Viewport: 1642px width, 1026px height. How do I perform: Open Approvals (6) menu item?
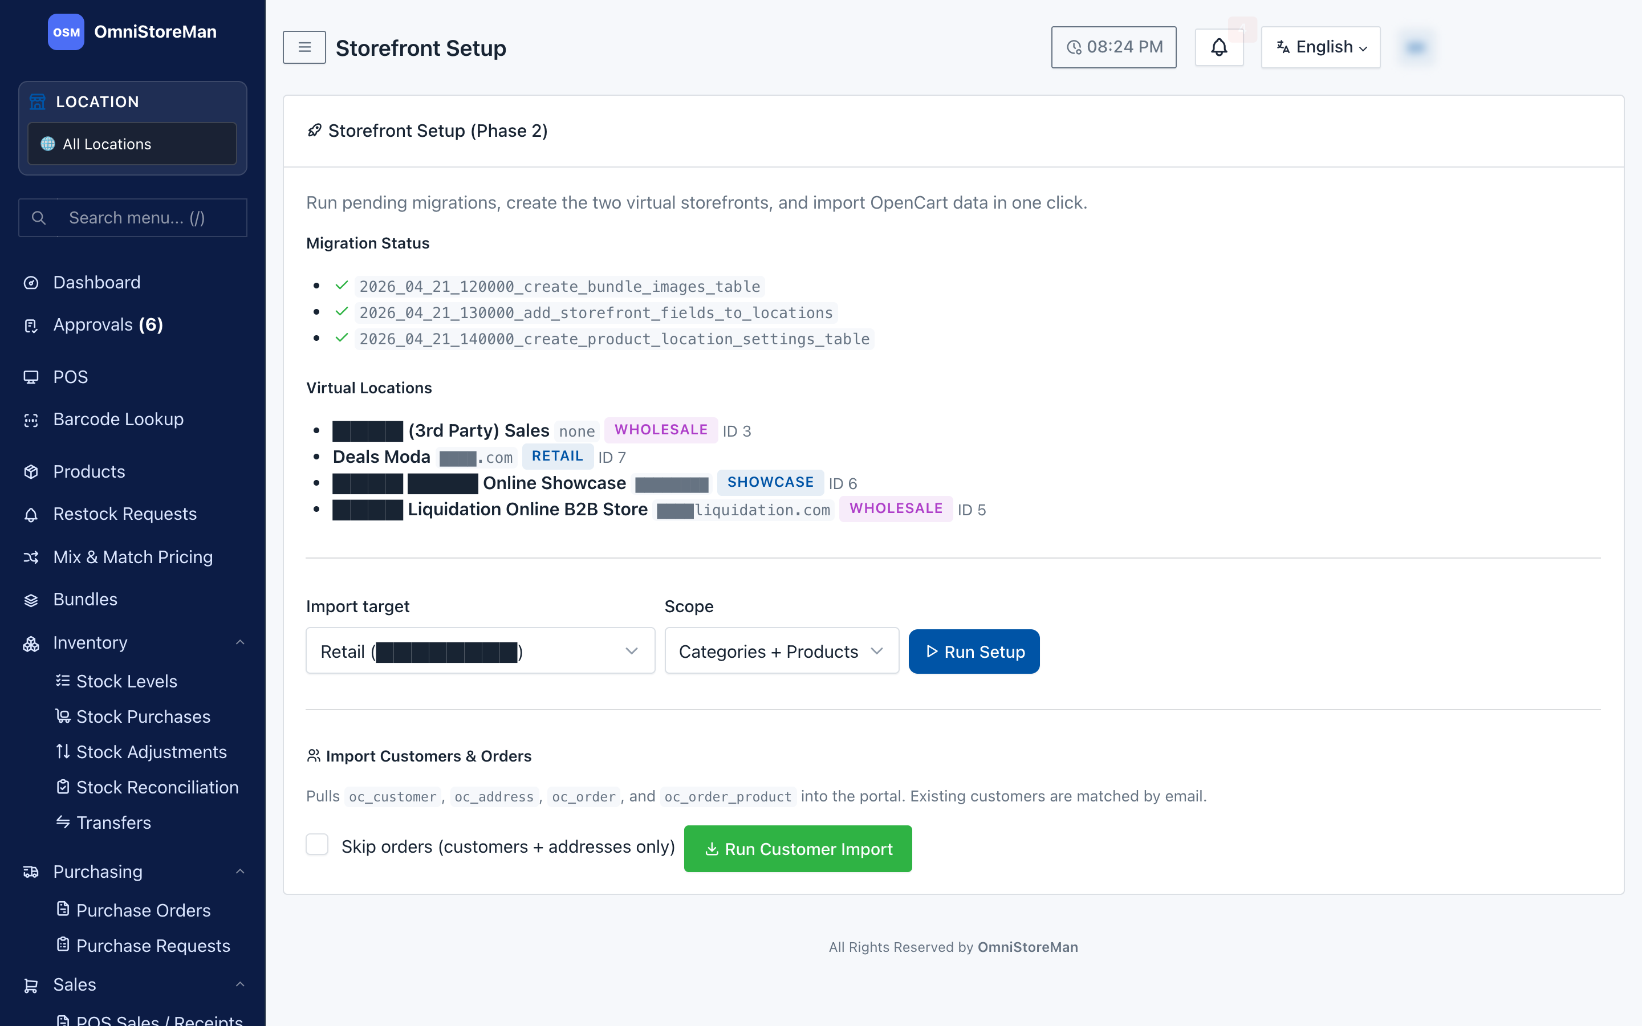(108, 325)
